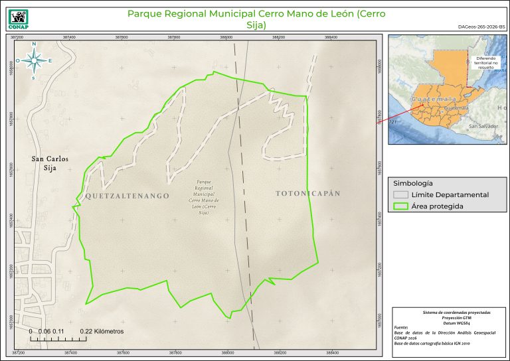Open the Guatemala inset location map
Viewport: 510px width, 361px height.
(447, 89)
